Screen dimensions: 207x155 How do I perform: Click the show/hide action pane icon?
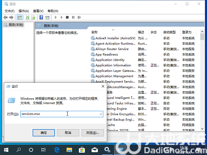coord(47,17)
